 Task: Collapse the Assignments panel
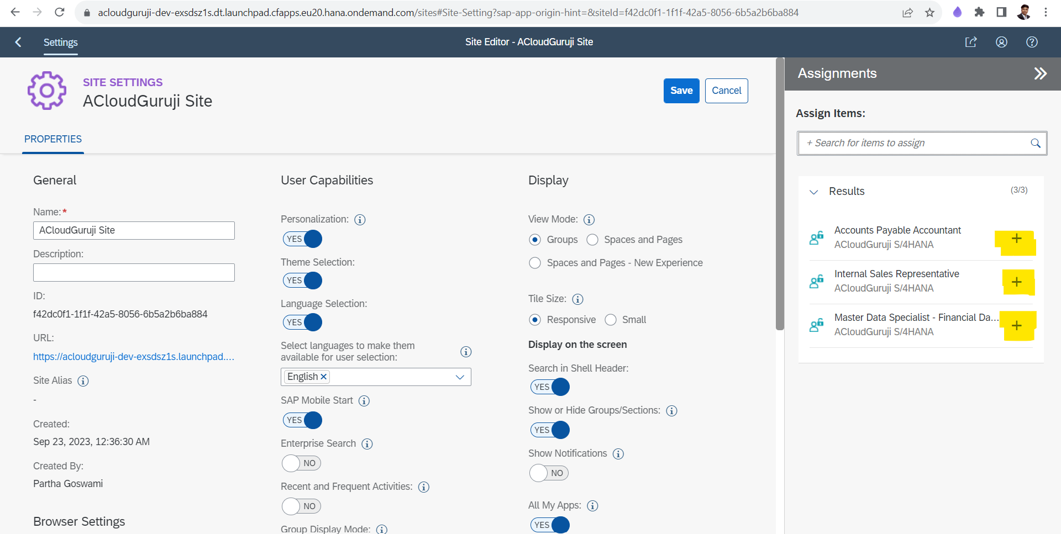[x=1040, y=73]
